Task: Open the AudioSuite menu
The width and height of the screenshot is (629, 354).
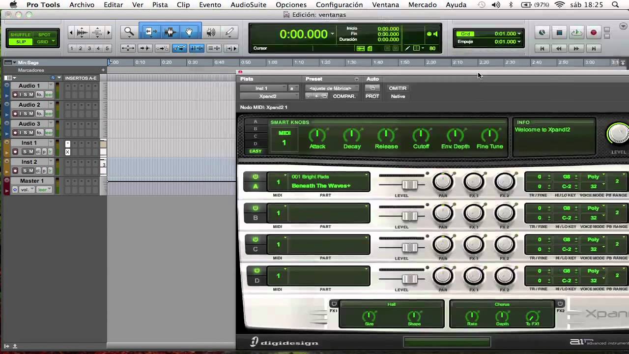Action: click(248, 4)
